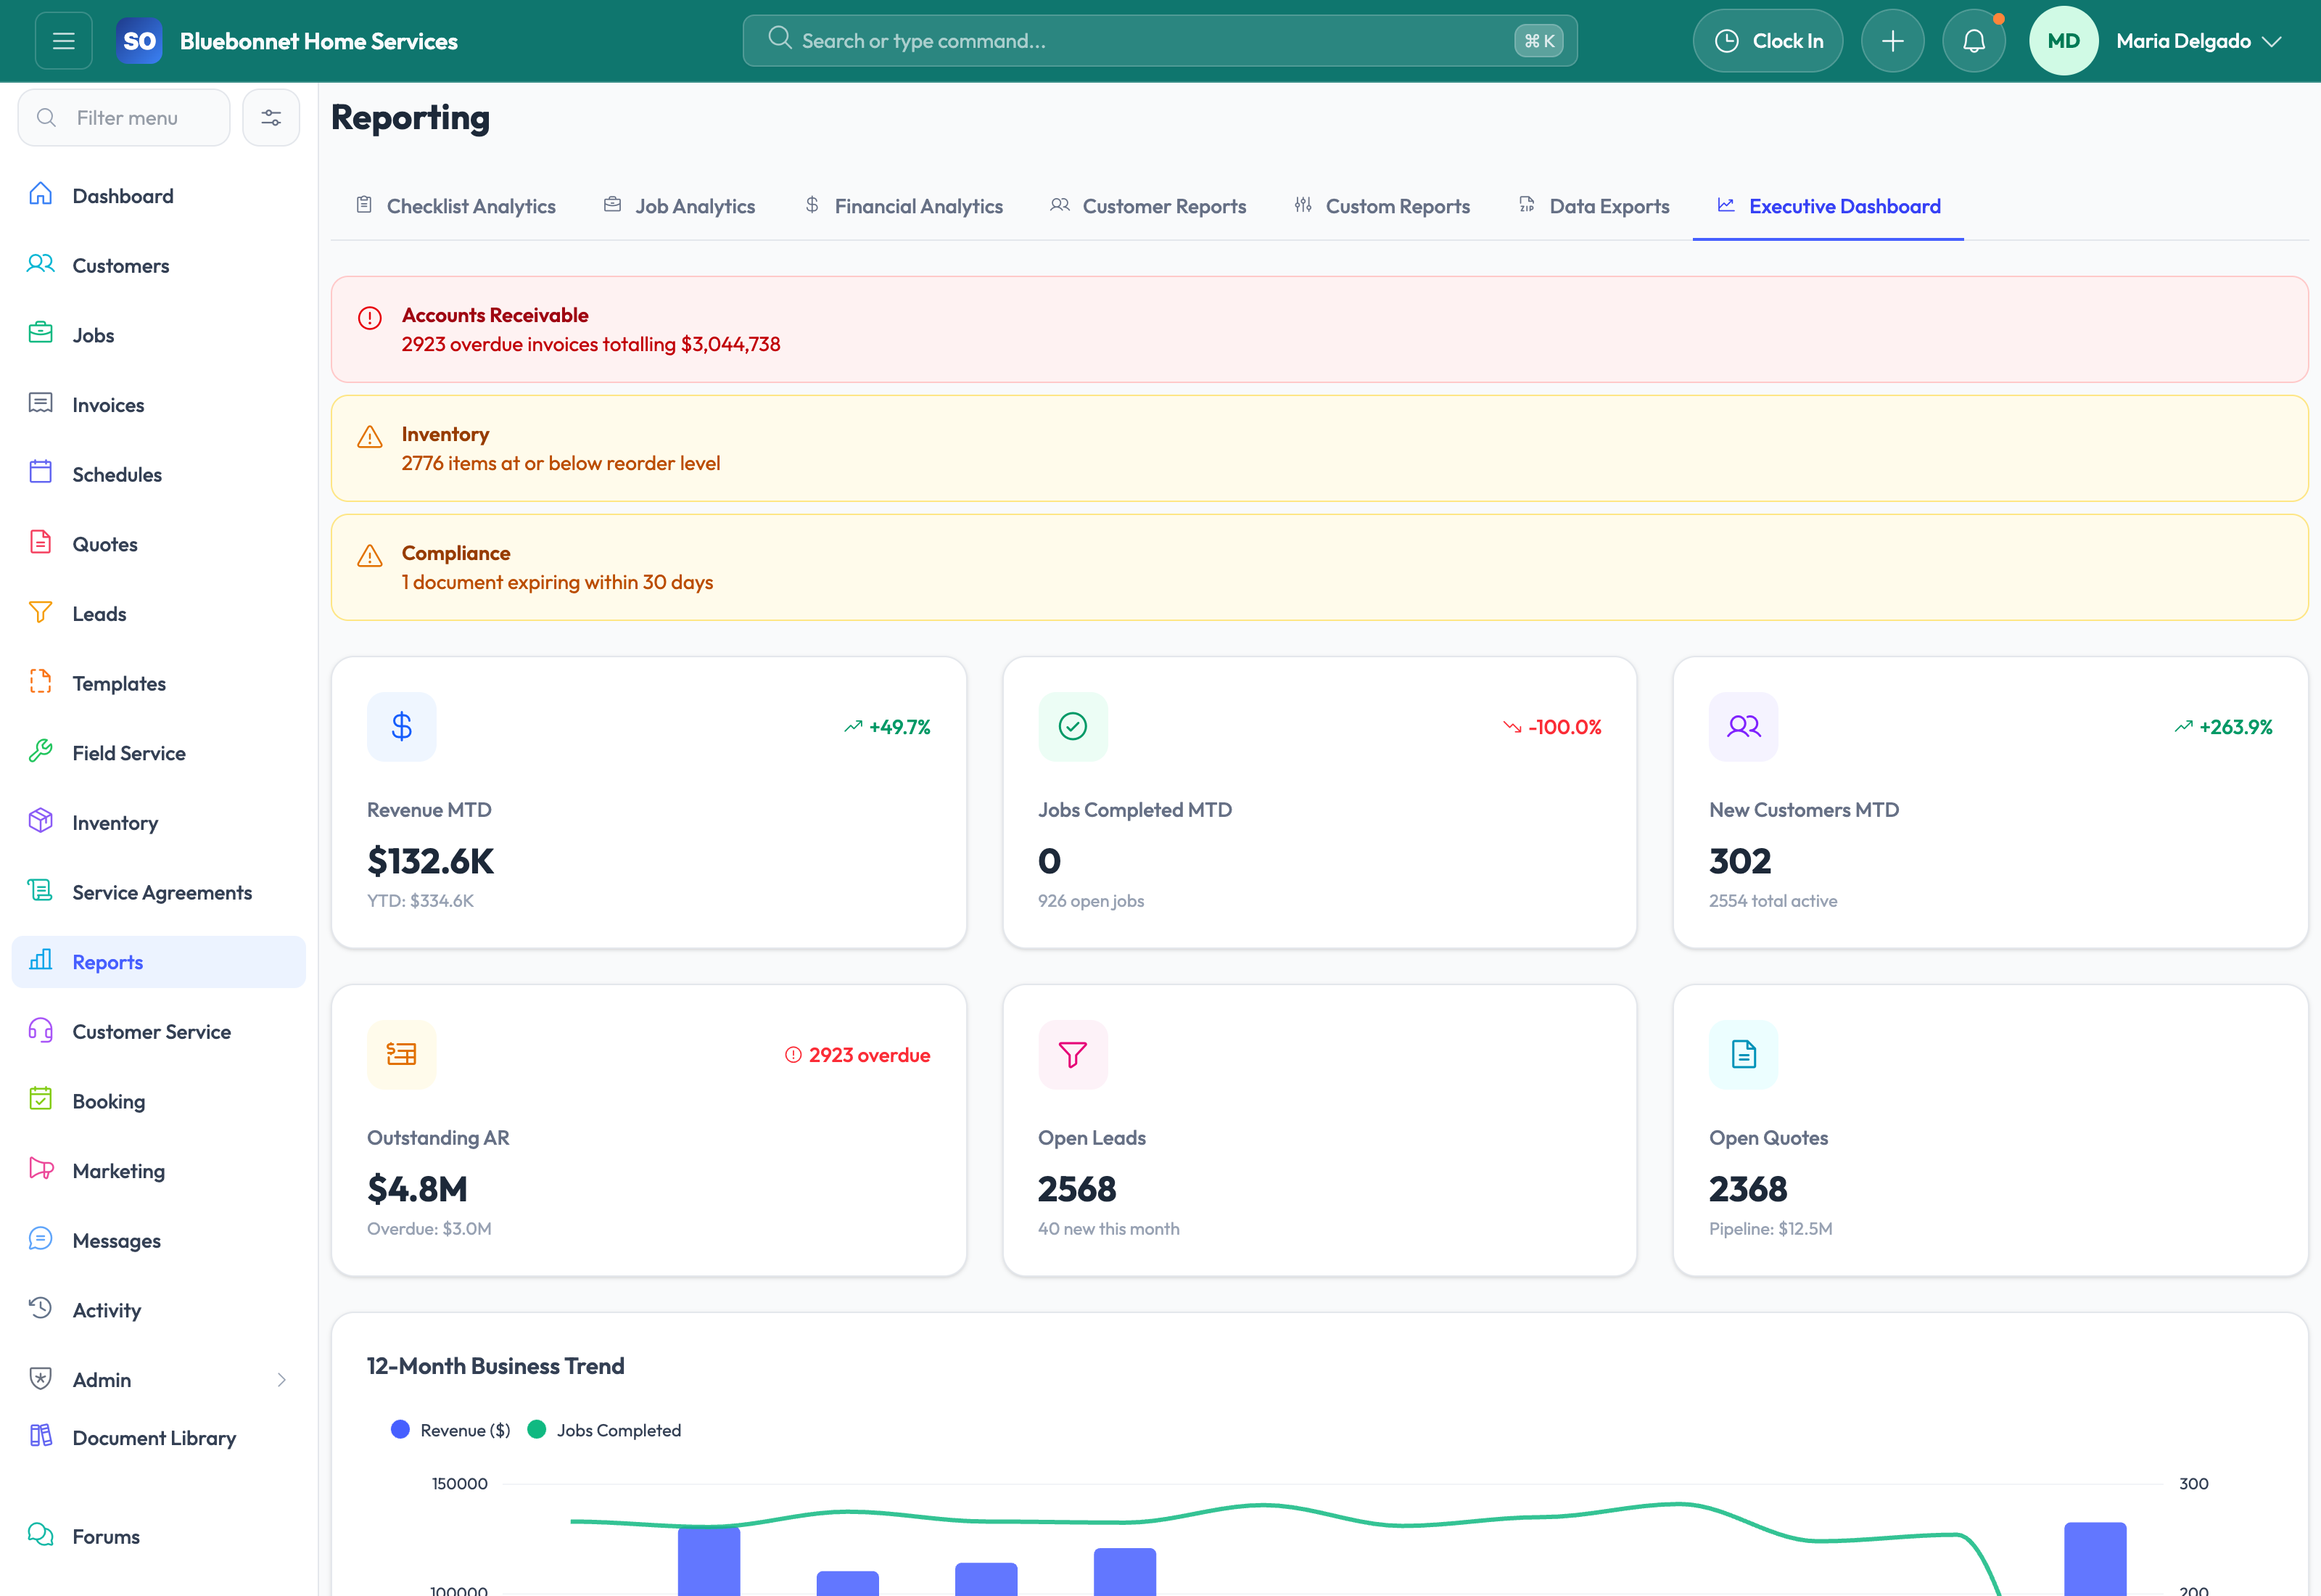
Task: Click the Marketing megaphone icon
Action: (x=41, y=1169)
